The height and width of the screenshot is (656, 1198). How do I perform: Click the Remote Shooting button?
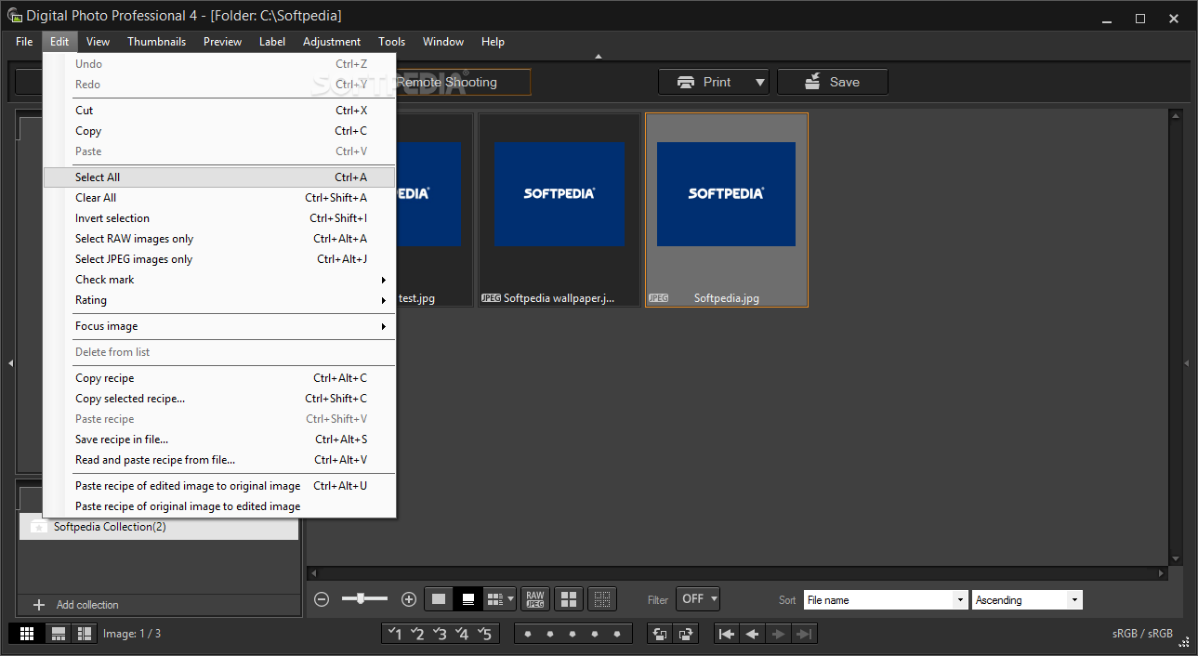tap(463, 82)
